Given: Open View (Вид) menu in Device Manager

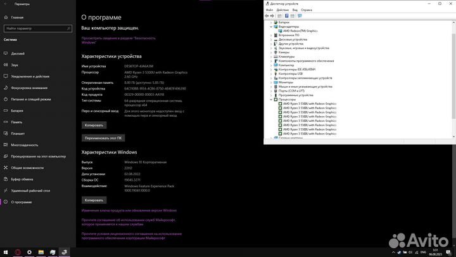Looking at the screenshot, I should pos(295,10).
